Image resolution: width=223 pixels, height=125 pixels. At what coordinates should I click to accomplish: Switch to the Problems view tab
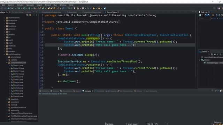[44, 91]
